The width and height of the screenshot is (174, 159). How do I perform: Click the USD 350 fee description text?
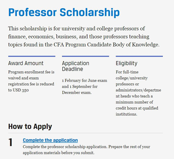click(31, 81)
